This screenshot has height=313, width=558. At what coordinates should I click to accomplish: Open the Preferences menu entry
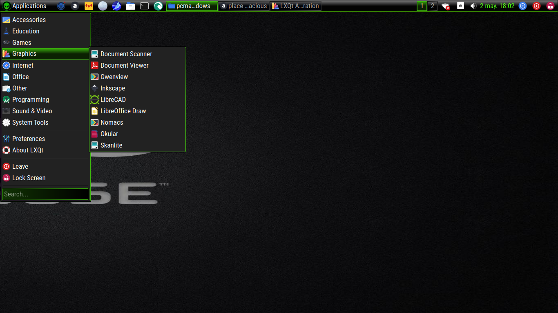click(x=45, y=139)
